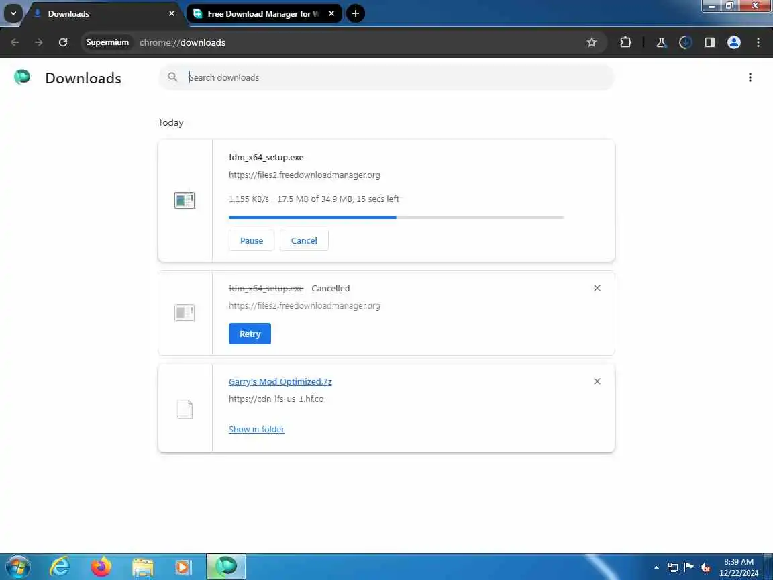Viewport: 773px width, 580px height.
Task: Open Windows Media Player from taskbar
Action: tap(183, 567)
